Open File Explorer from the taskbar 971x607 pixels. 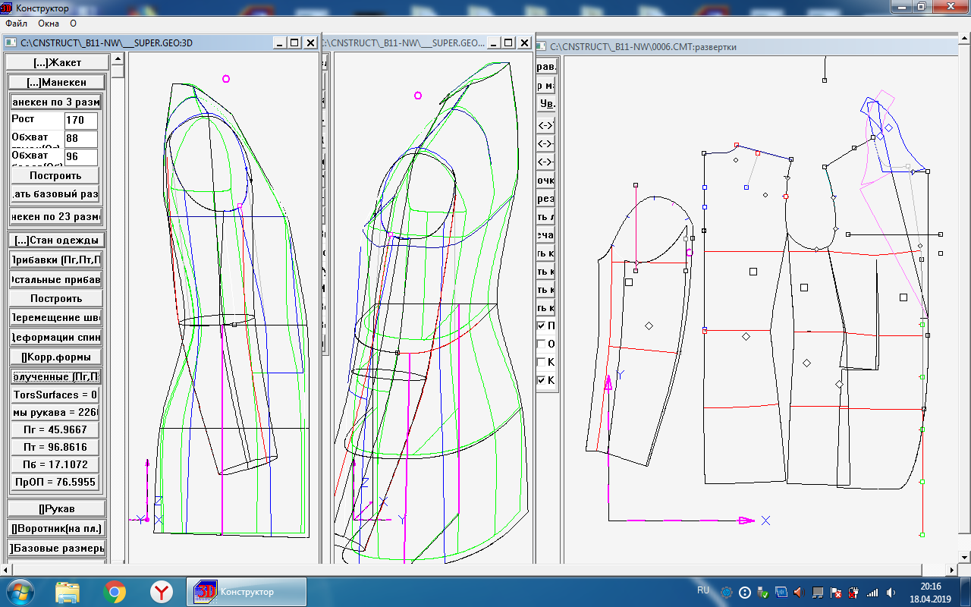click(68, 592)
